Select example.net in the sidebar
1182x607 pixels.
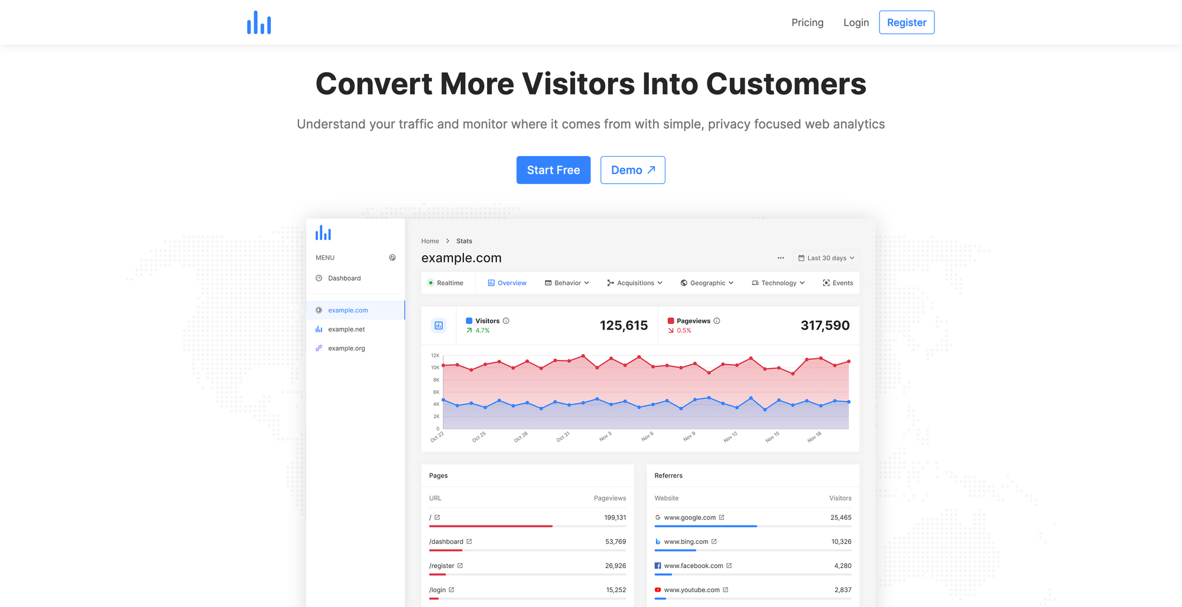coord(346,329)
